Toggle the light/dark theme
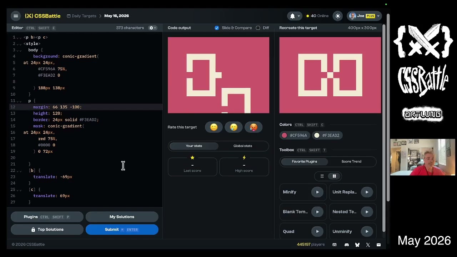Viewport: 457px width, 257px height. pos(338,16)
